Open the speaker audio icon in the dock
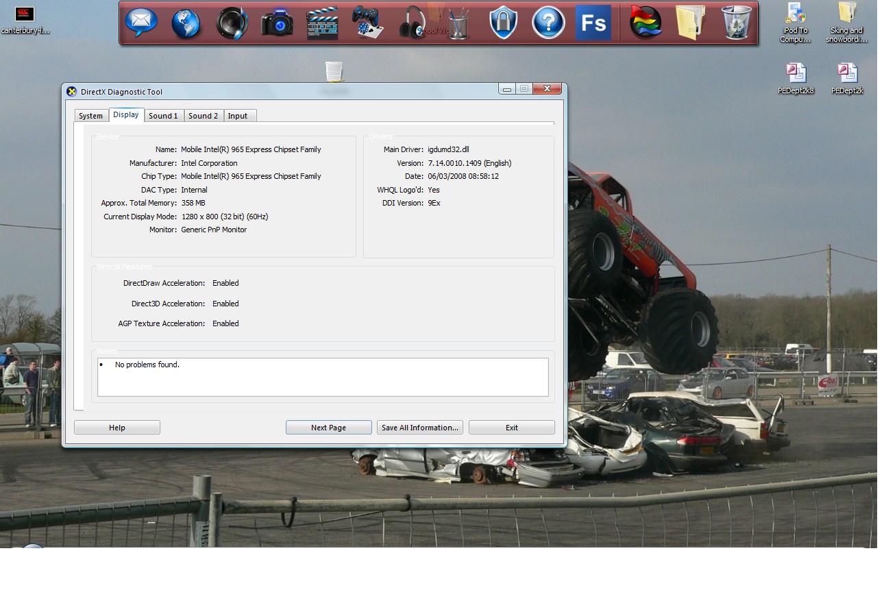This screenshot has width=884, height=614. (232, 23)
